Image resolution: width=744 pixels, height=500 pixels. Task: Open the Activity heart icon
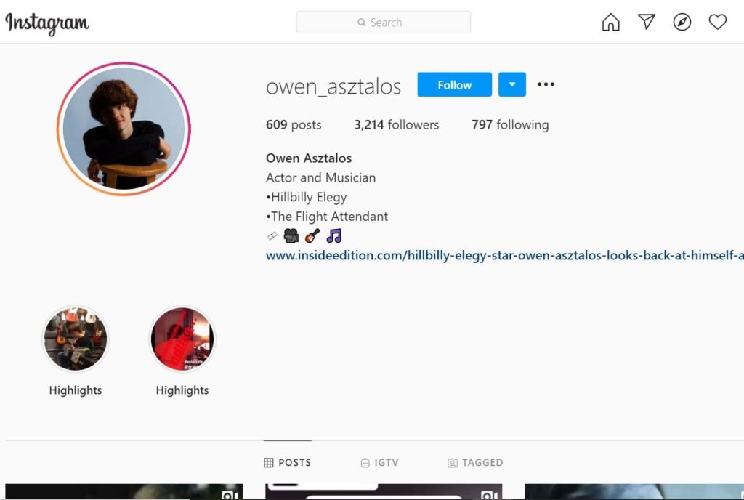(717, 21)
